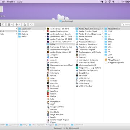Expand arrow beside Utenti folder

45,36
